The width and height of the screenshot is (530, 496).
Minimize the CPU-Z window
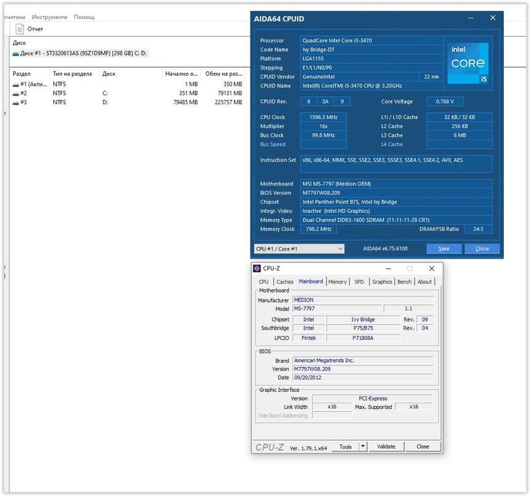(388, 269)
